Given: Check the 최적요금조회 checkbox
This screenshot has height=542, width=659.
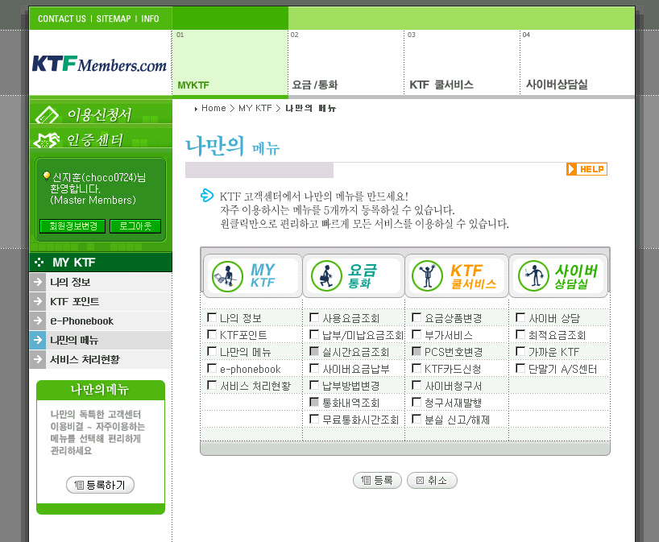Looking at the screenshot, I should [x=520, y=334].
